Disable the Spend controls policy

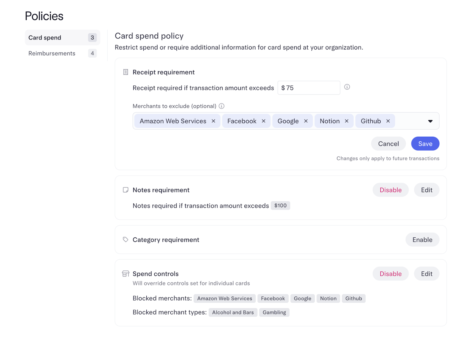390,273
